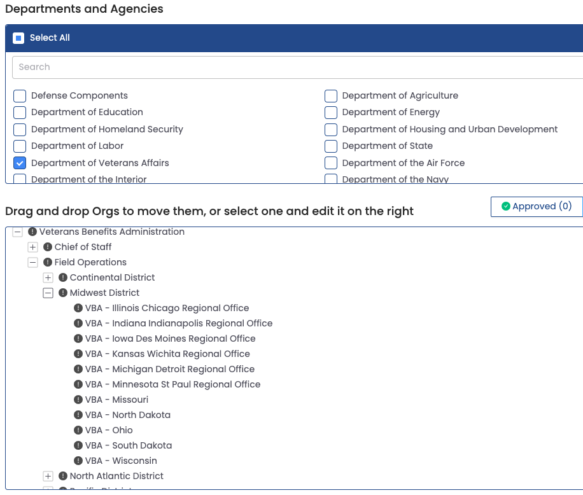Expand the Chief of Staff node
The image size is (583, 495).
33,247
